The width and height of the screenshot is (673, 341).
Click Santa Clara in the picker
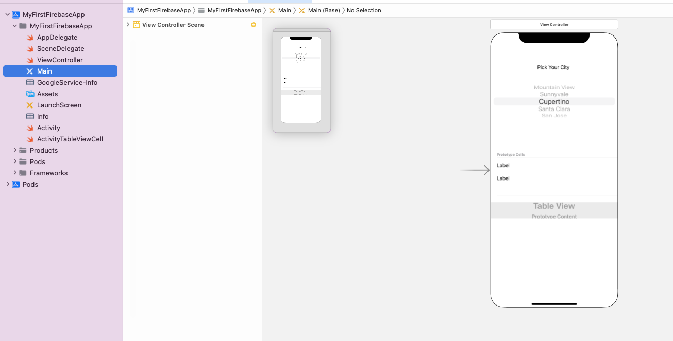(x=554, y=109)
